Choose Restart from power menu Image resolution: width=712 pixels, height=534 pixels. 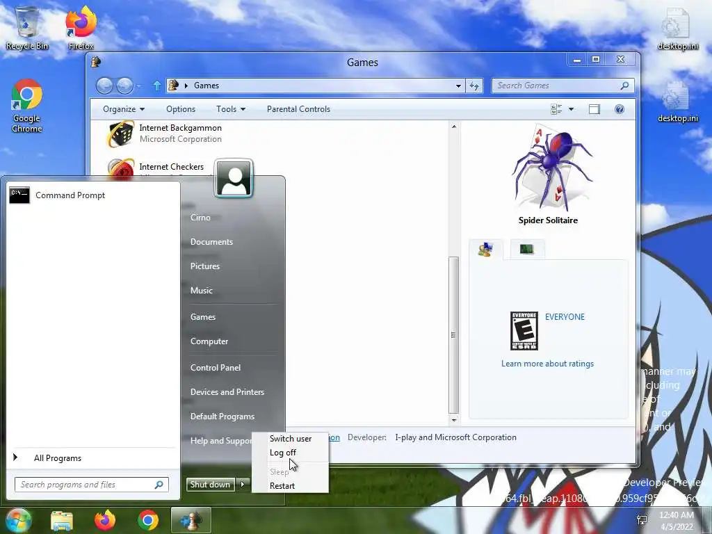pyautogui.click(x=290, y=486)
